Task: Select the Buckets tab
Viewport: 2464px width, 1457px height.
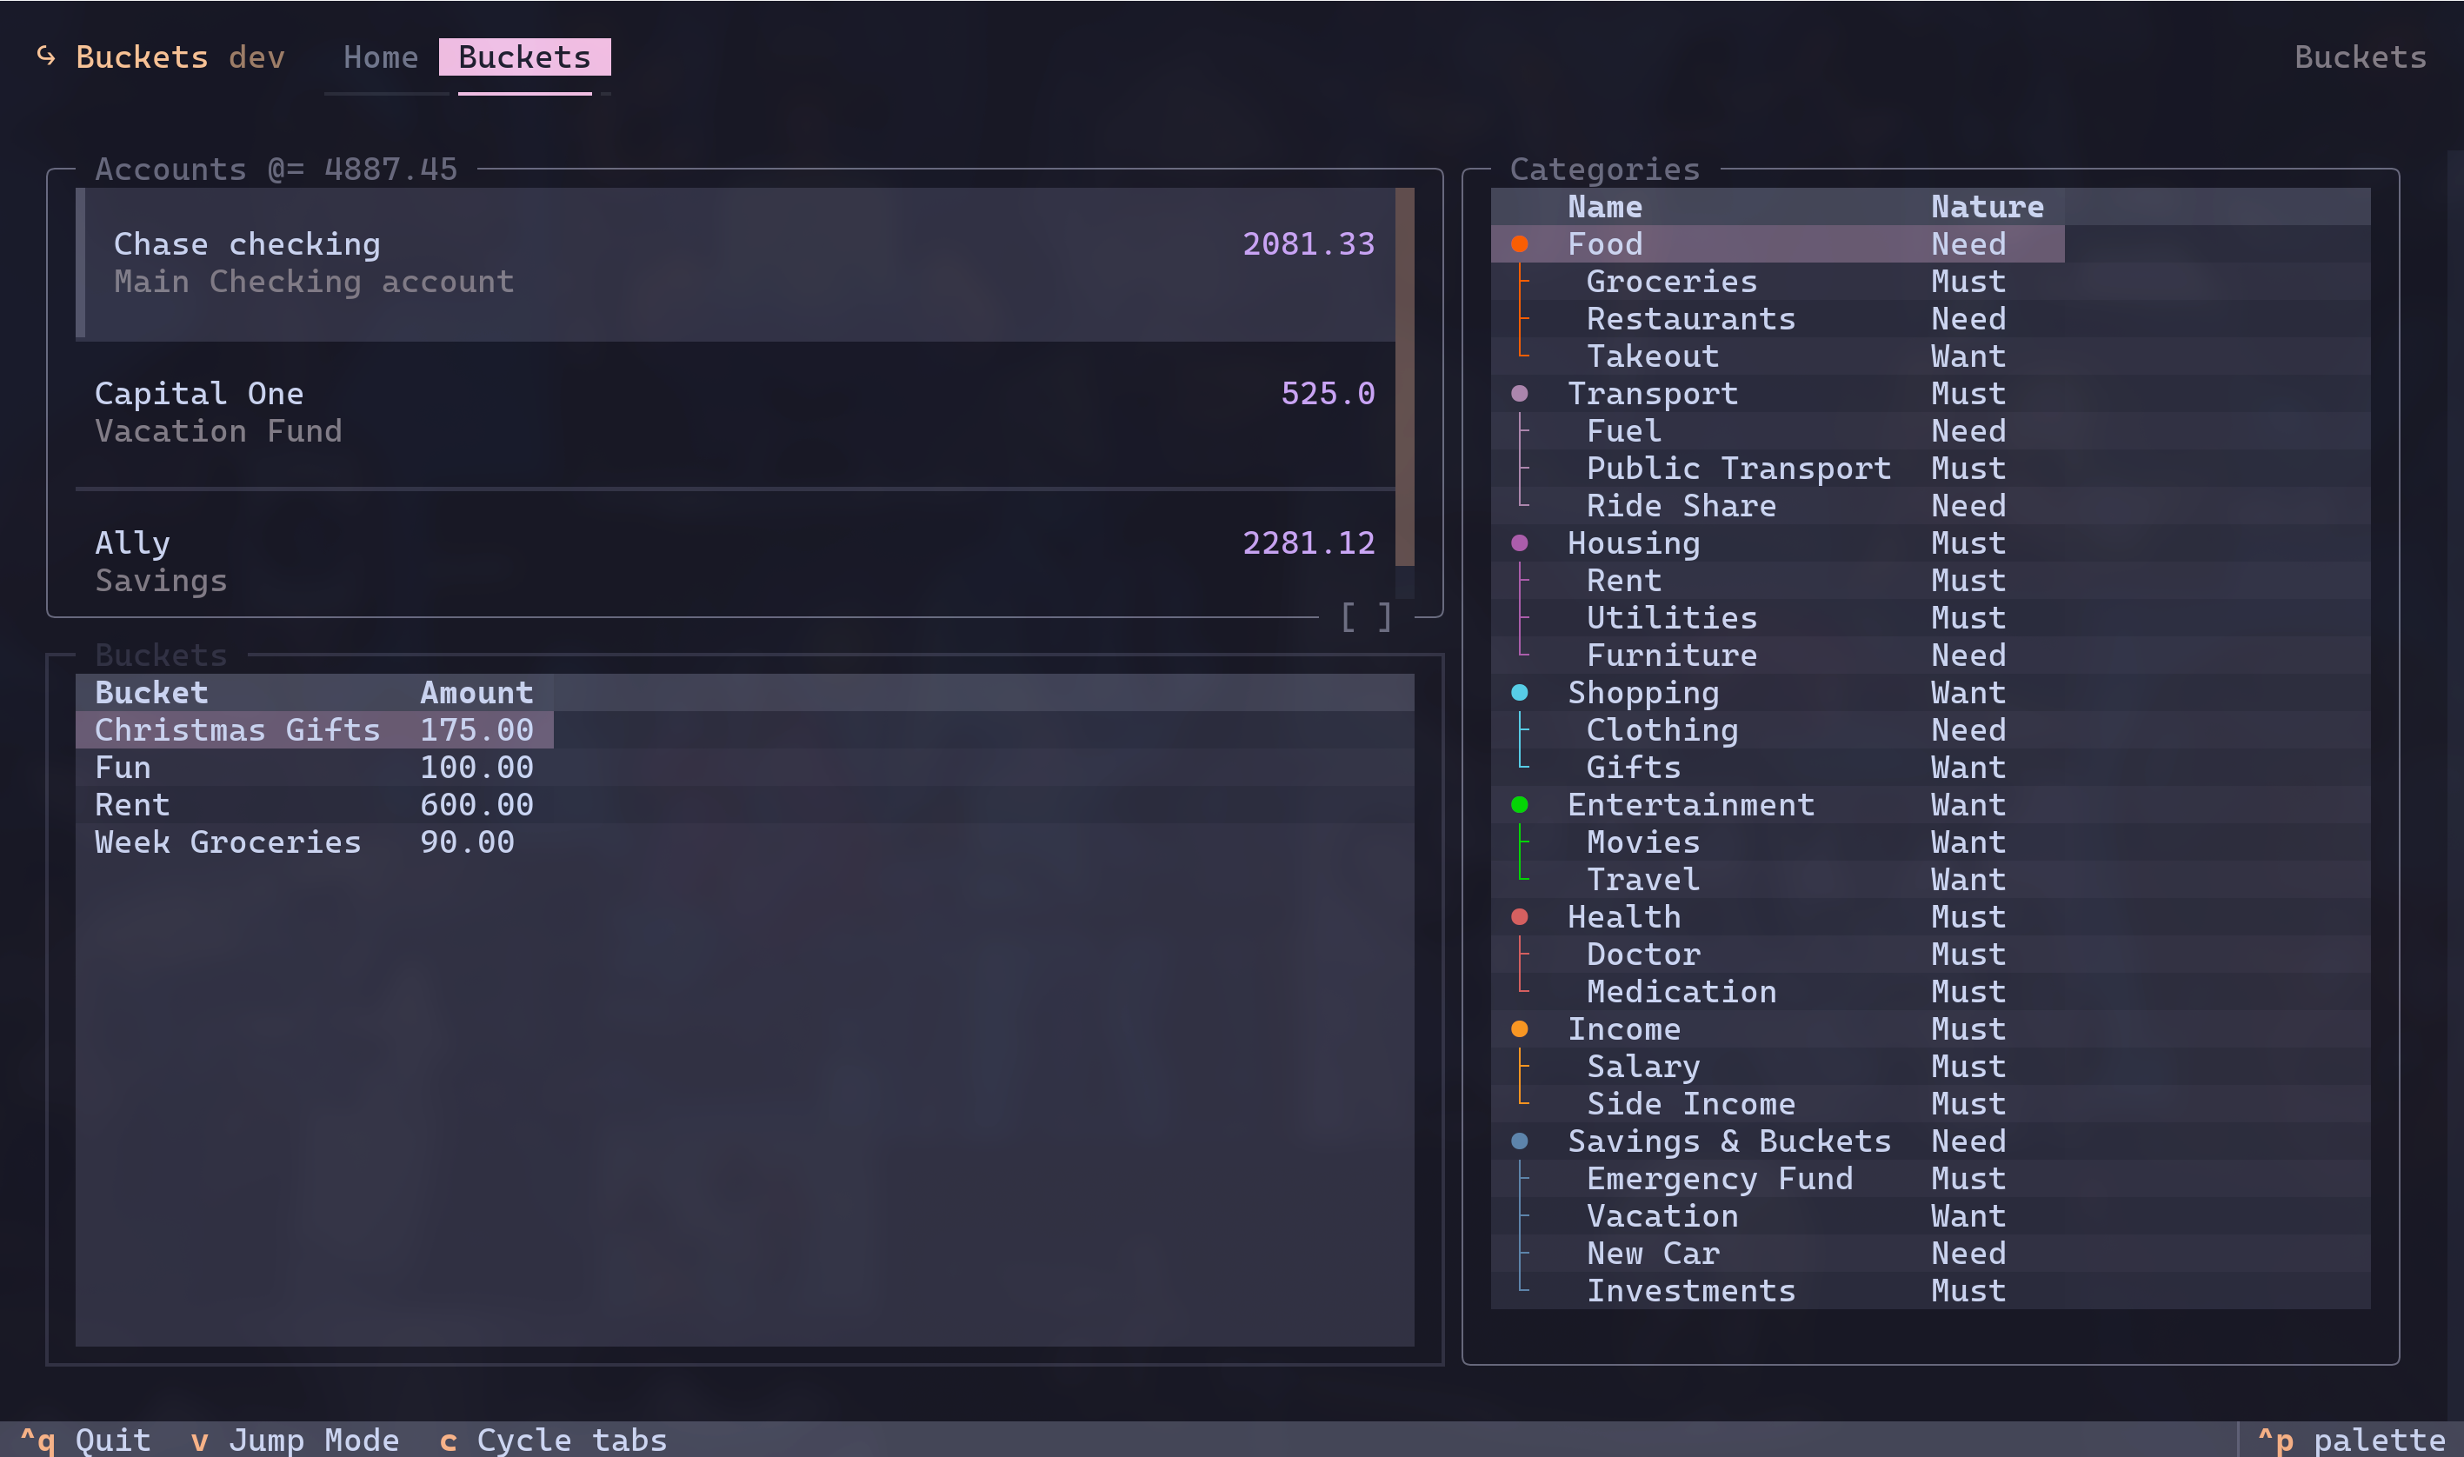Action: click(524, 57)
